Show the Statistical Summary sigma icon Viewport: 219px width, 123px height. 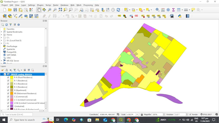pos(173,10)
